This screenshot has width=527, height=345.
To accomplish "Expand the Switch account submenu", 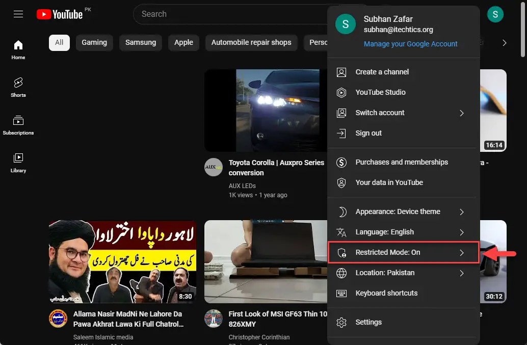I will click(380, 113).
